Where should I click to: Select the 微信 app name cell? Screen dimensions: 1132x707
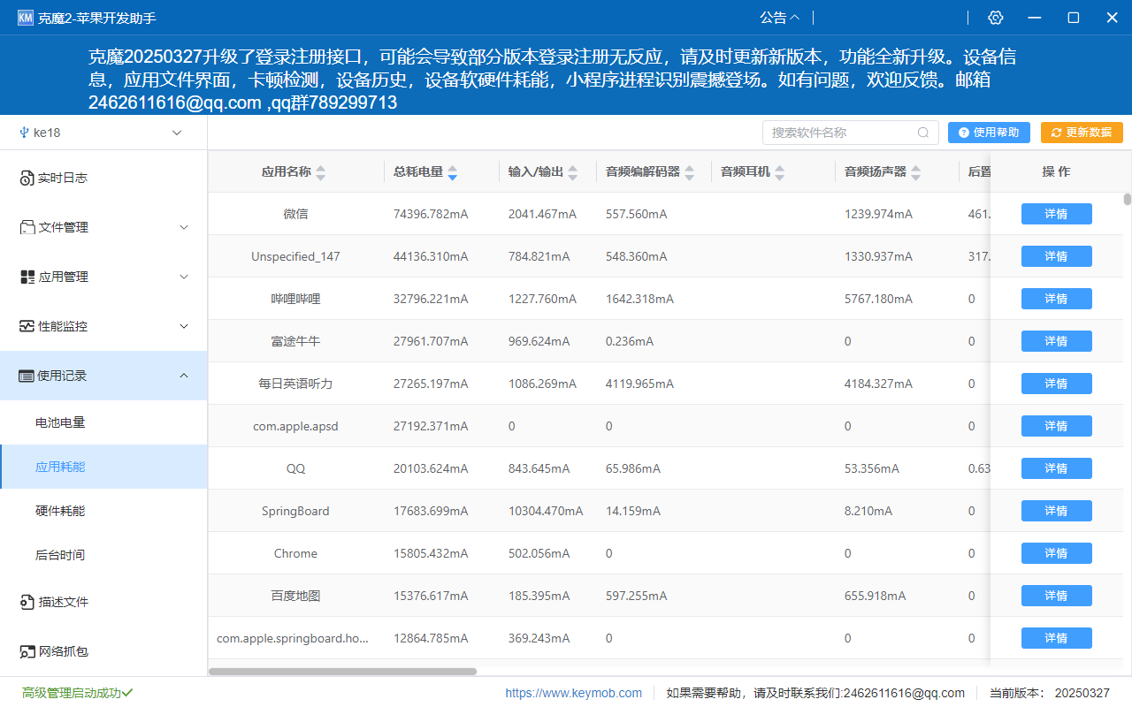[295, 214]
